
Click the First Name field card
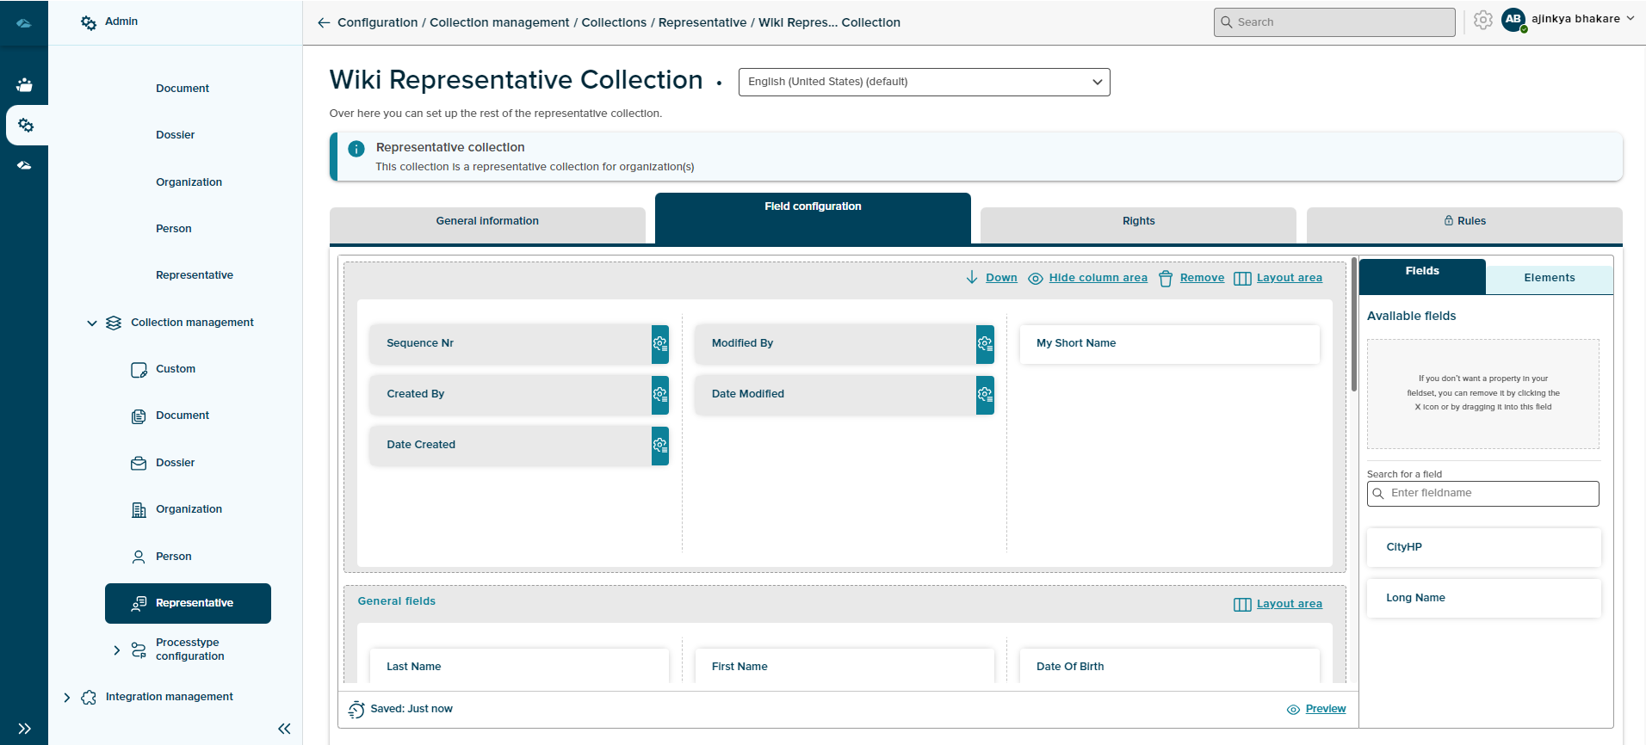point(844,667)
